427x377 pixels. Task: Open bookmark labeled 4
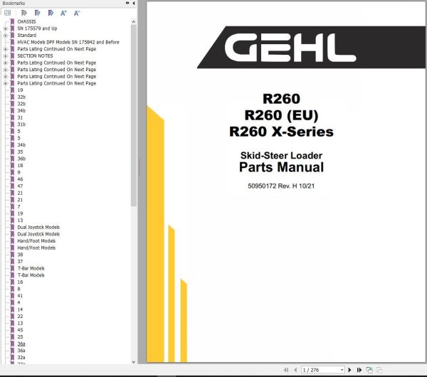[x=19, y=303]
